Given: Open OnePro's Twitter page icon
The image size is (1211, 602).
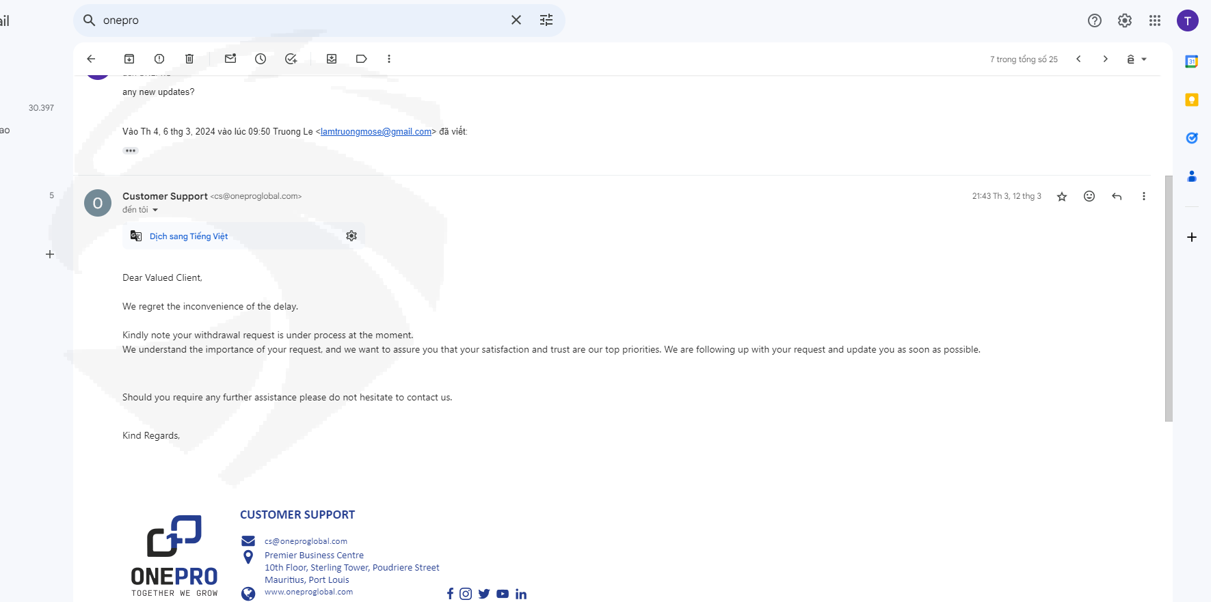Looking at the screenshot, I should [x=484, y=594].
